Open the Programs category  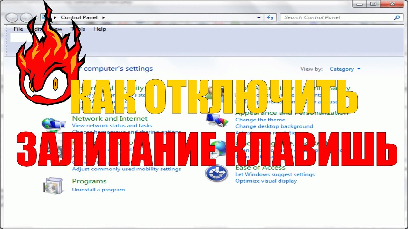(x=89, y=181)
